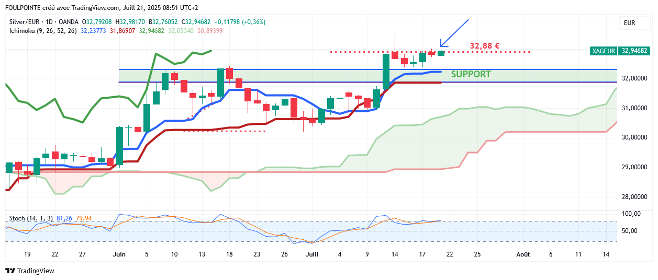Select the Silver/EUR symbol title
The height and width of the screenshot is (280, 658).
coord(25,22)
